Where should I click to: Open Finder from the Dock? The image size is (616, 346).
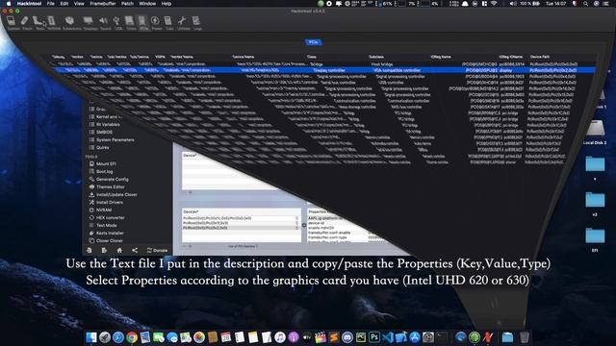pos(91,337)
